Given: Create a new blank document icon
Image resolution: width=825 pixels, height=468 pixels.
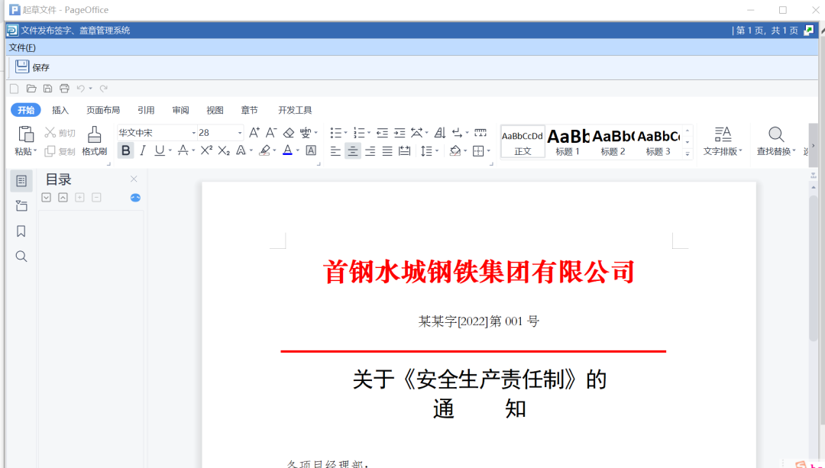Looking at the screenshot, I should tap(15, 89).
